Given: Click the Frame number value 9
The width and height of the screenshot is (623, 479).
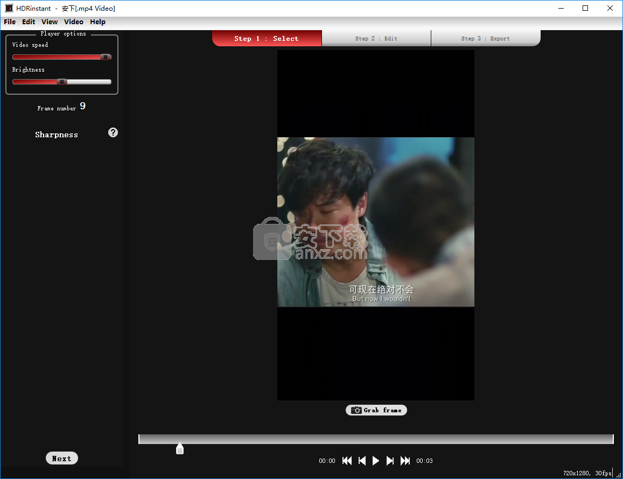Looking at the screenshot, I should pos(82,106).
